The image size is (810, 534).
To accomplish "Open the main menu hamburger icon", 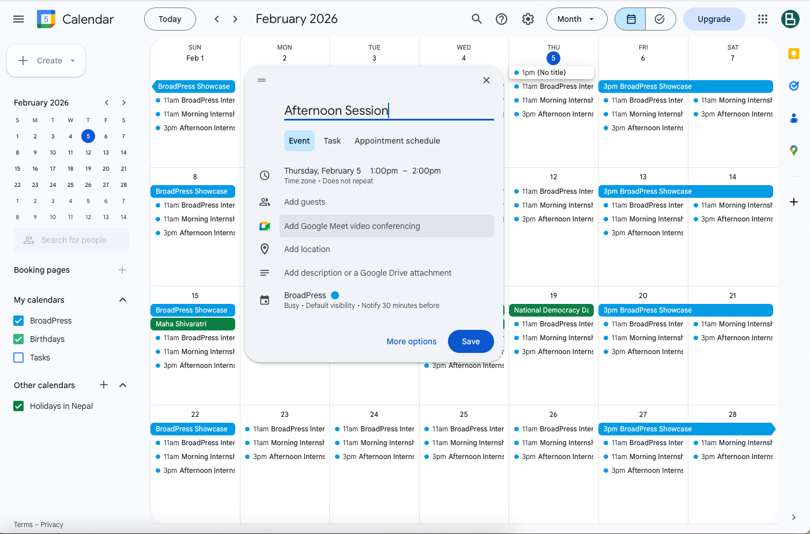I will (18, 19).
